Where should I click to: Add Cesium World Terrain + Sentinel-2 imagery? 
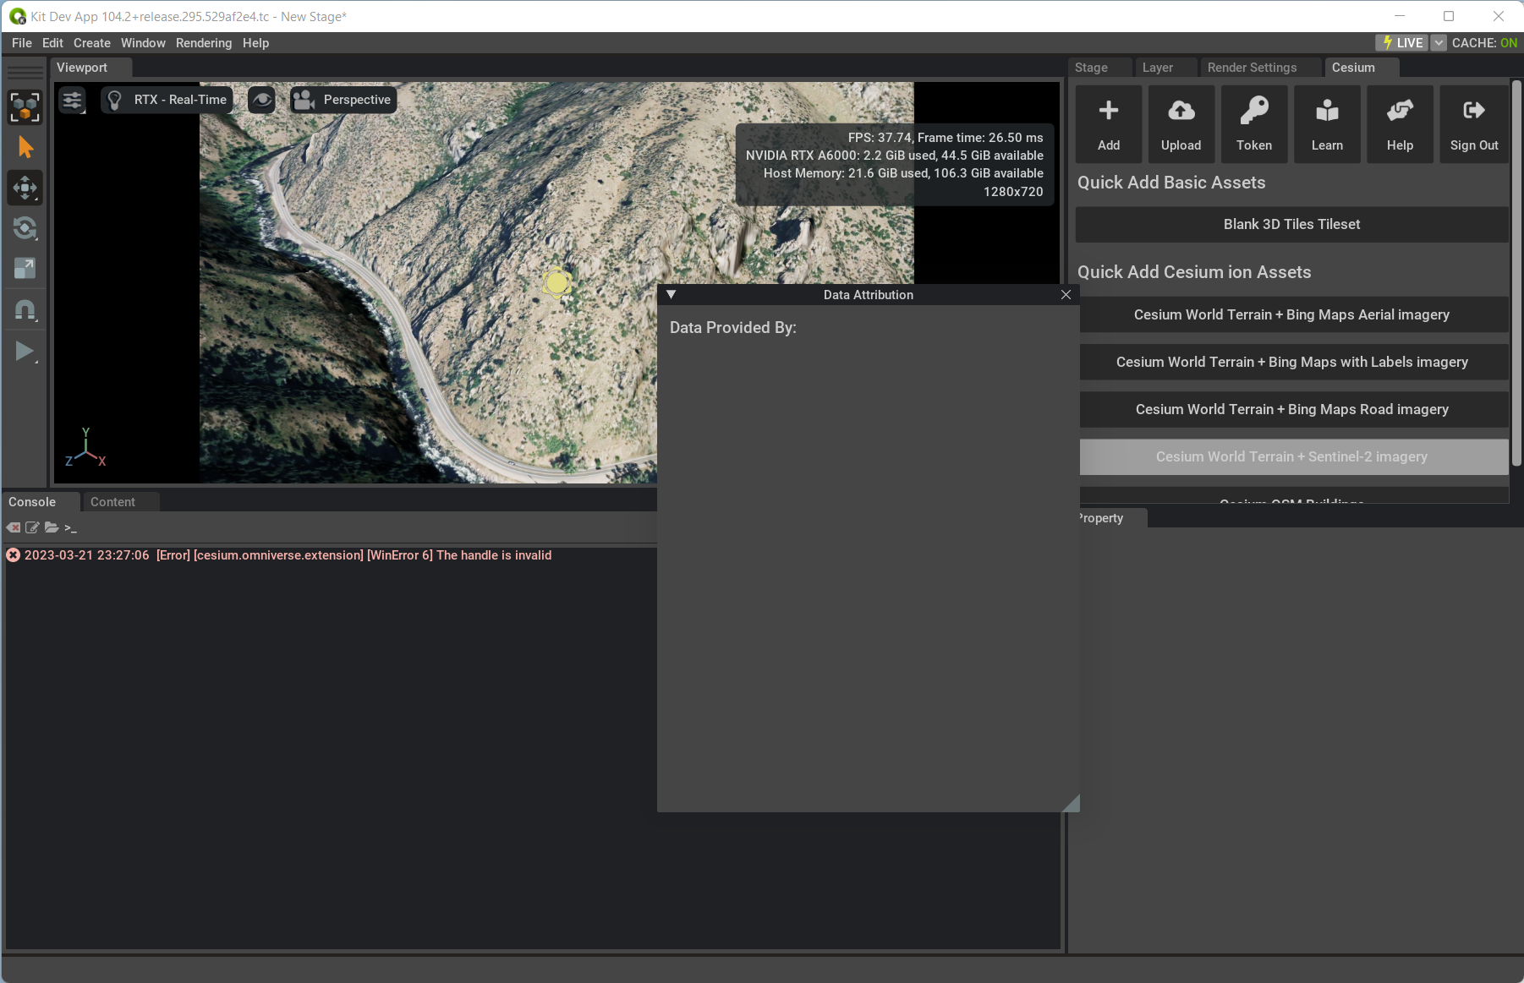(x=1294, y=456)
